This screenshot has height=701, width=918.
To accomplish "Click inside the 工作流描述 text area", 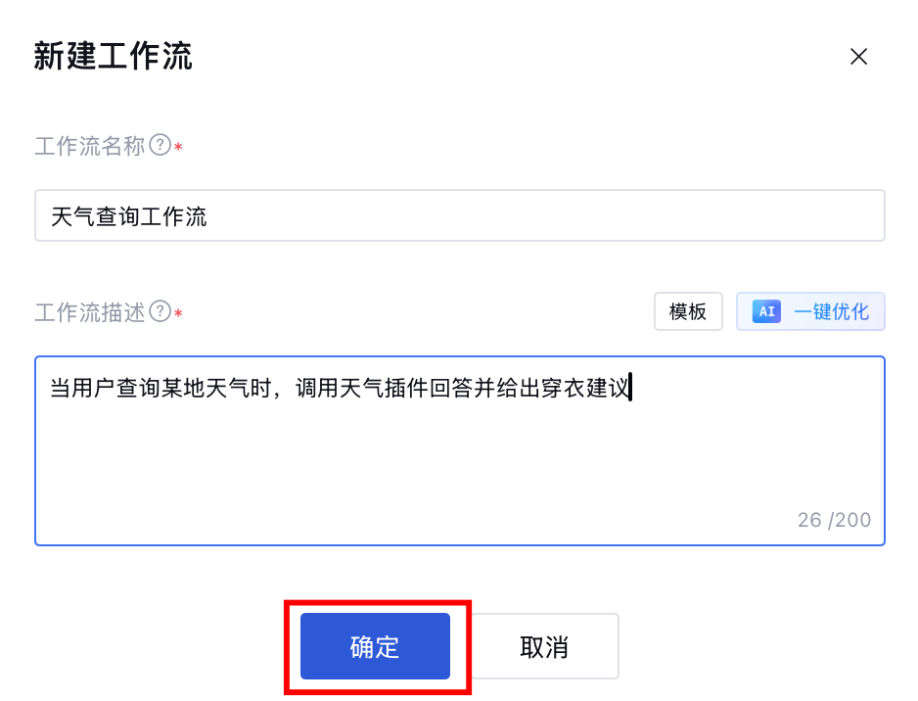I will point(459,450).
